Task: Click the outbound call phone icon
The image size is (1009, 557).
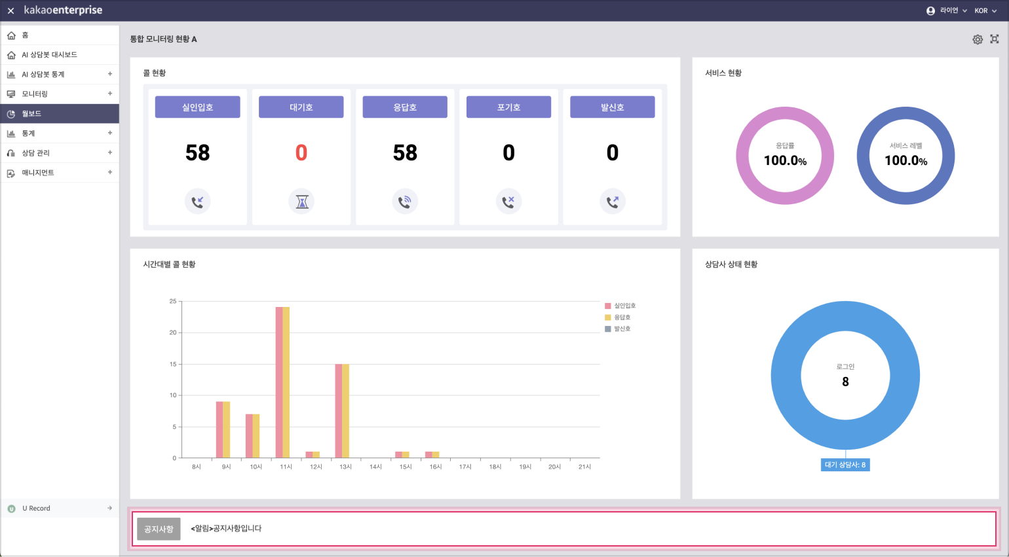Action: [613, 202]
